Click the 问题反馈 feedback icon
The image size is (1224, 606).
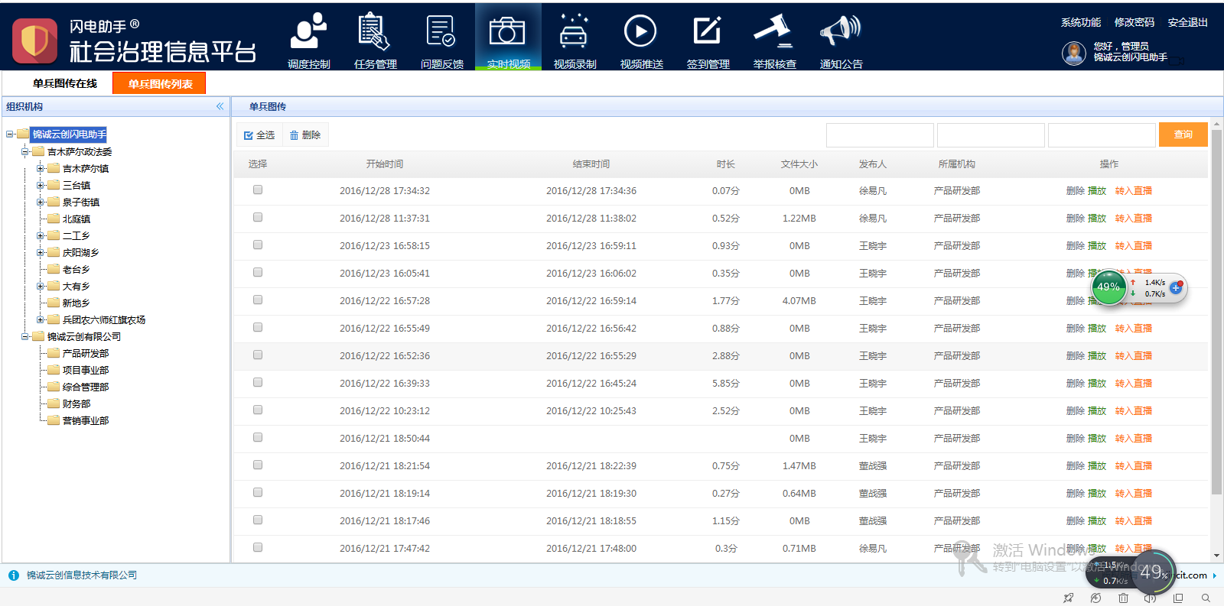click(441, 33)
